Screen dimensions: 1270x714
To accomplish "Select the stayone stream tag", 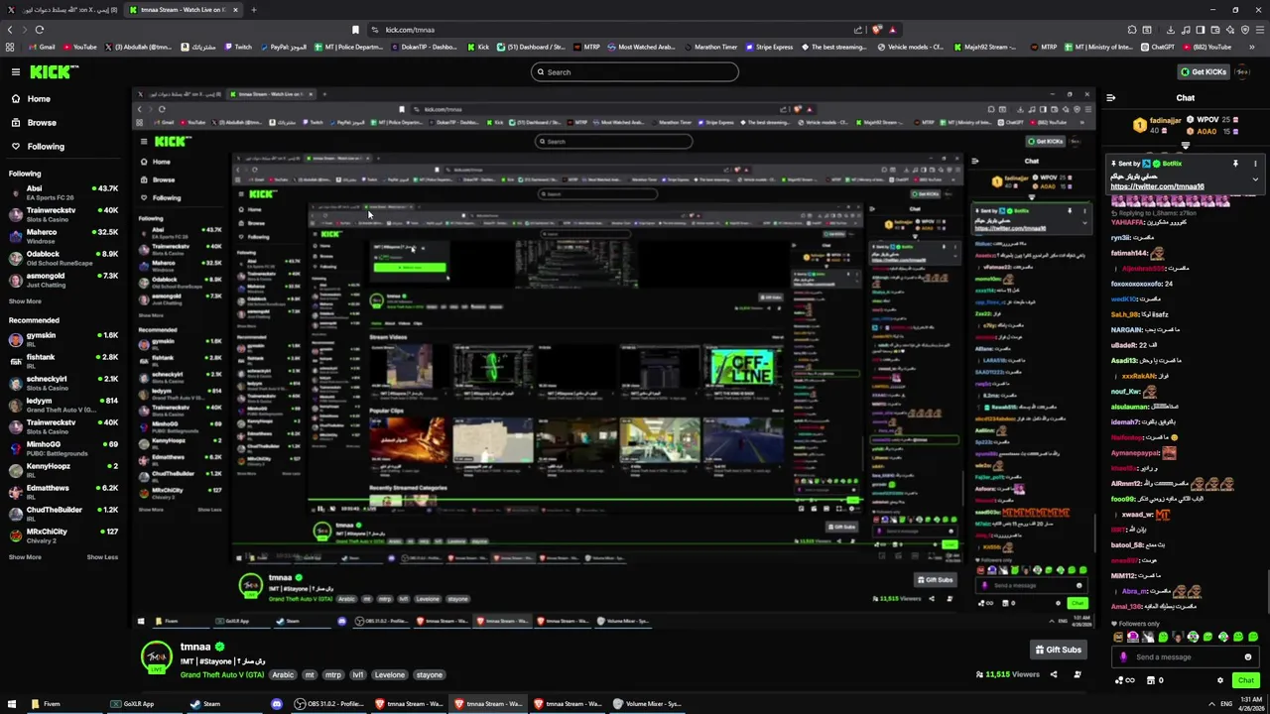I will 430,674.
